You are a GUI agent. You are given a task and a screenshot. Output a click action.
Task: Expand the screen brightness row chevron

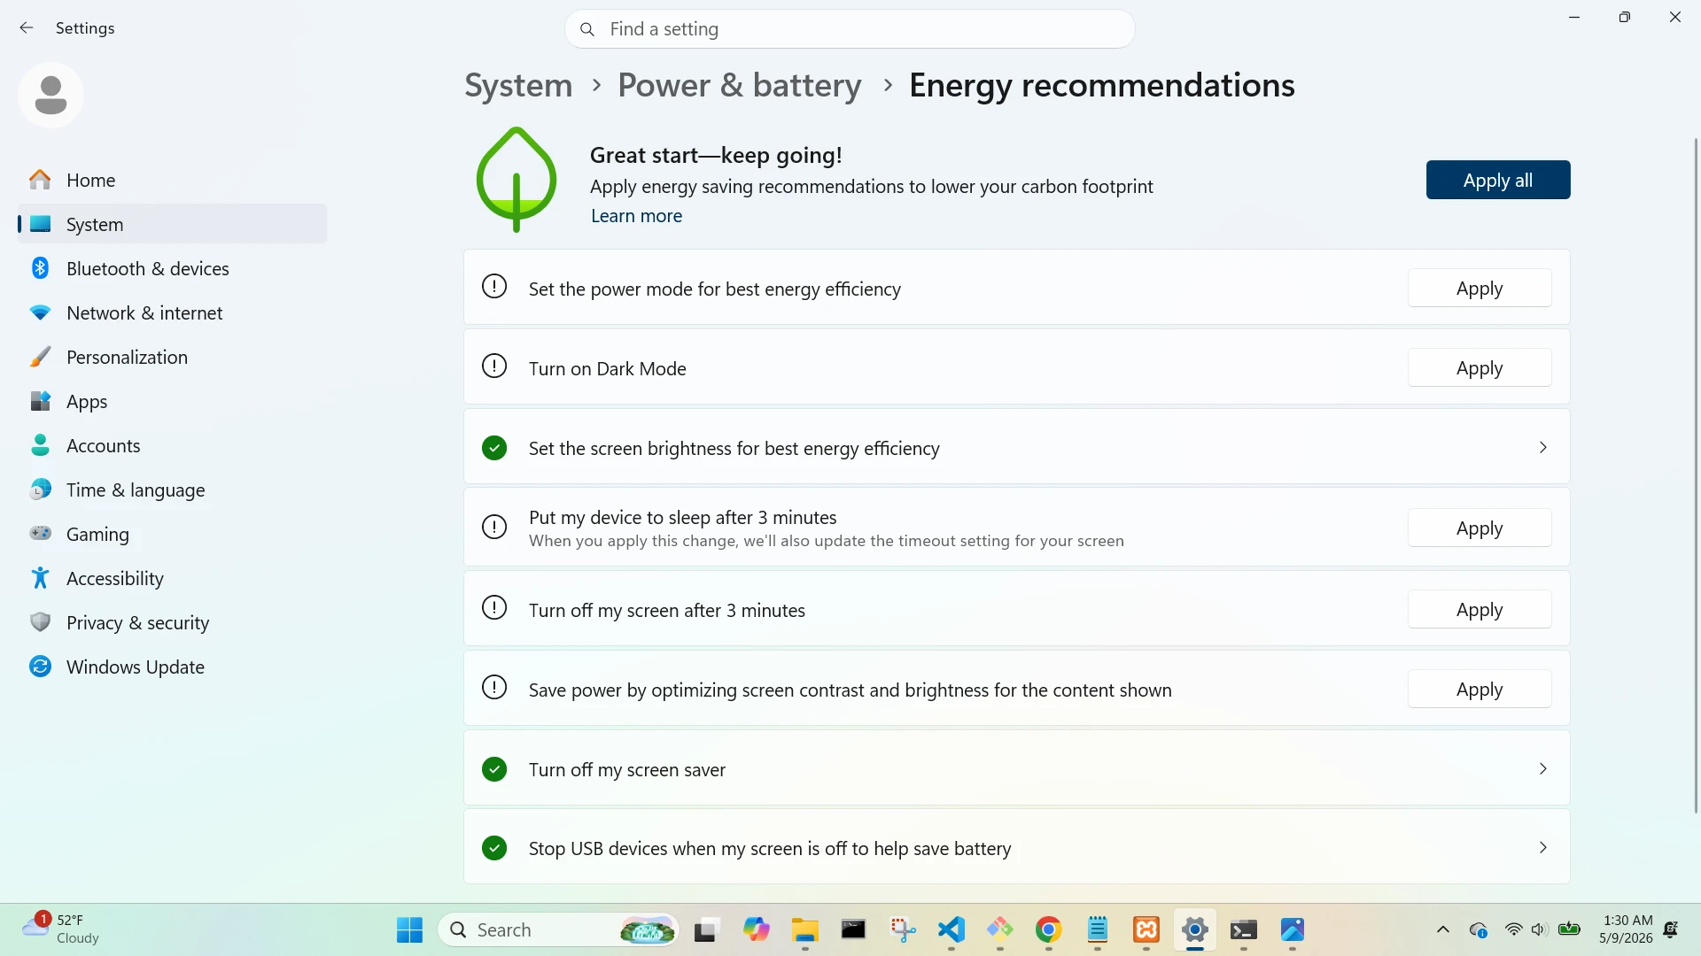point(1542,448)
